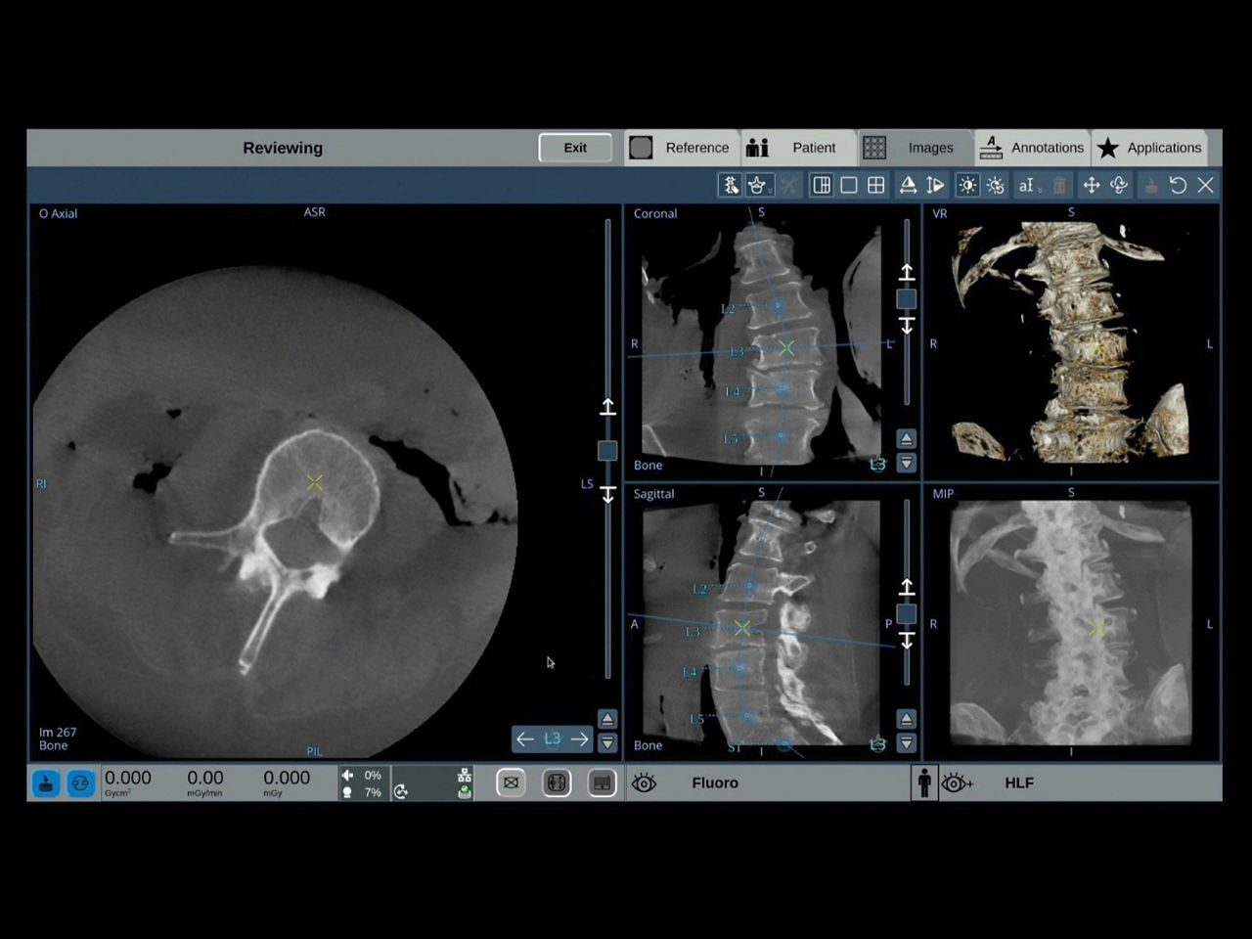The image size is (1252, 939).
Task: Click the axial view slice slider handle
Action: click(x=607, y=450)
